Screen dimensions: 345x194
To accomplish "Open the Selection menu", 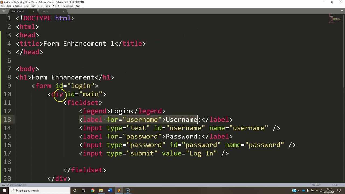I will [x=17, y=6].
